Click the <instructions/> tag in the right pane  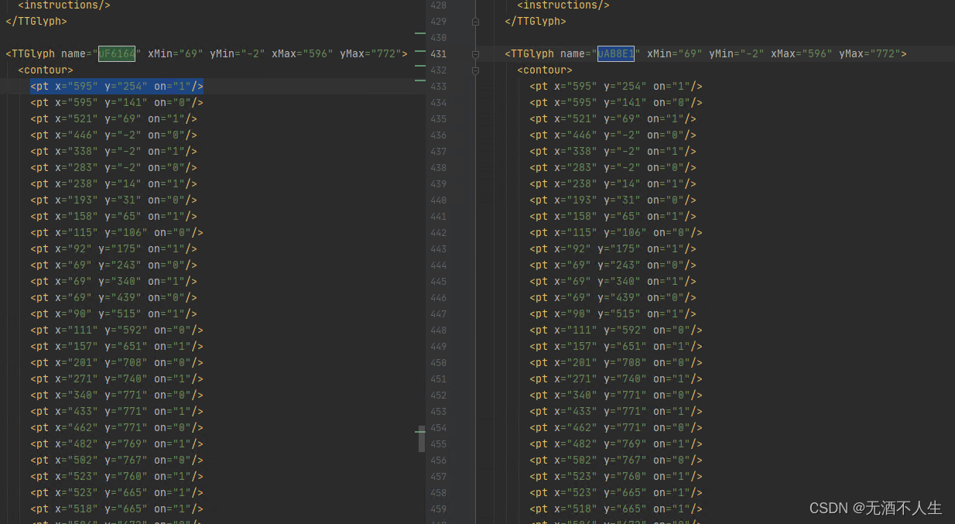click(x=563, y=5)
